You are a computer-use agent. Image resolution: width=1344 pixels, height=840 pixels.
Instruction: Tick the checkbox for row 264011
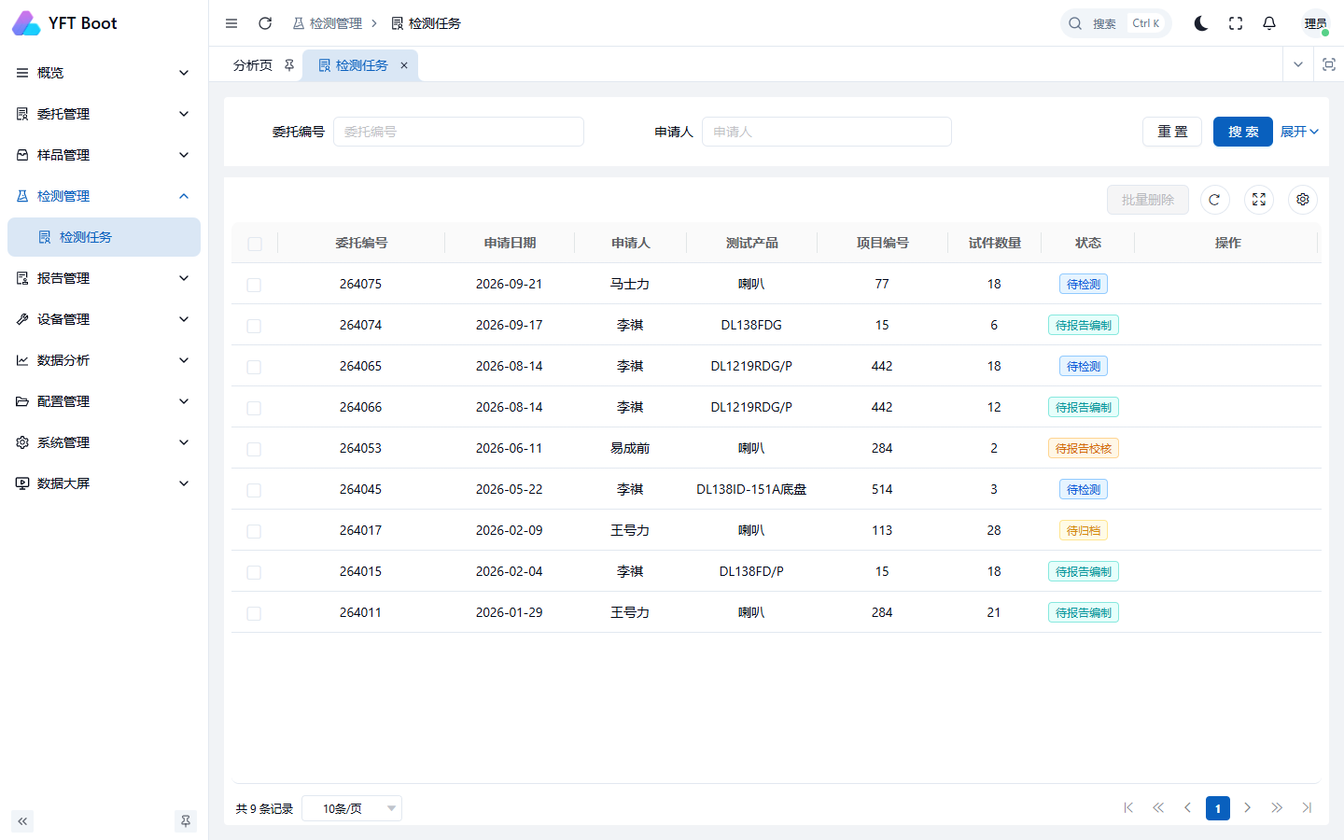coord(254,613)
